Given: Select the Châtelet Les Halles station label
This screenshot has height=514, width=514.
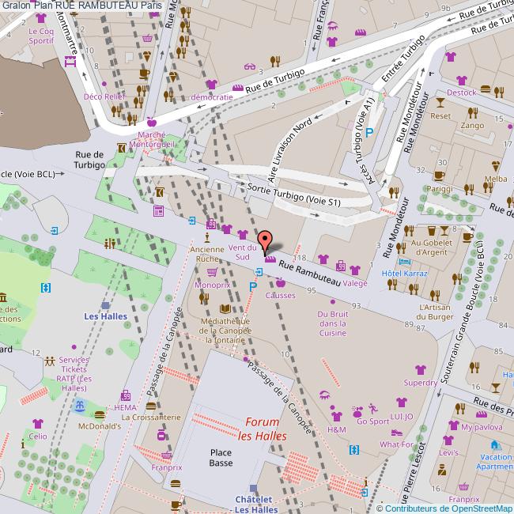Looking at the screenshot, I should click(253, 504).
